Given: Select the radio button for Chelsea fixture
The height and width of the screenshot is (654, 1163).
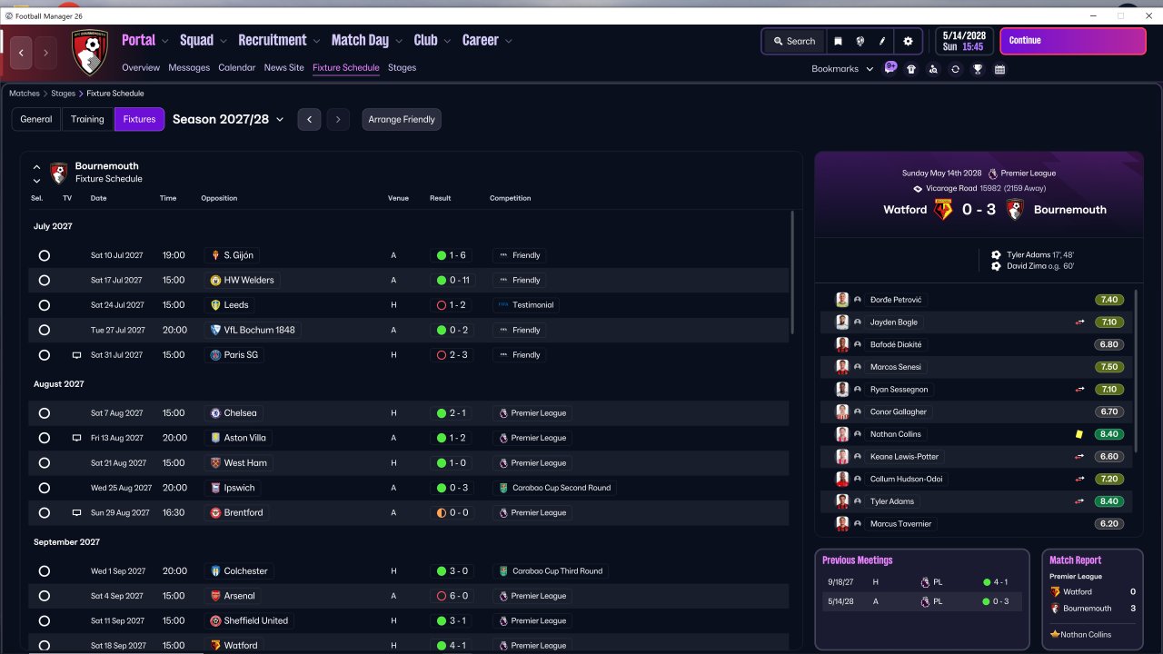Looking at the screenshot, I should pos(44,413).
